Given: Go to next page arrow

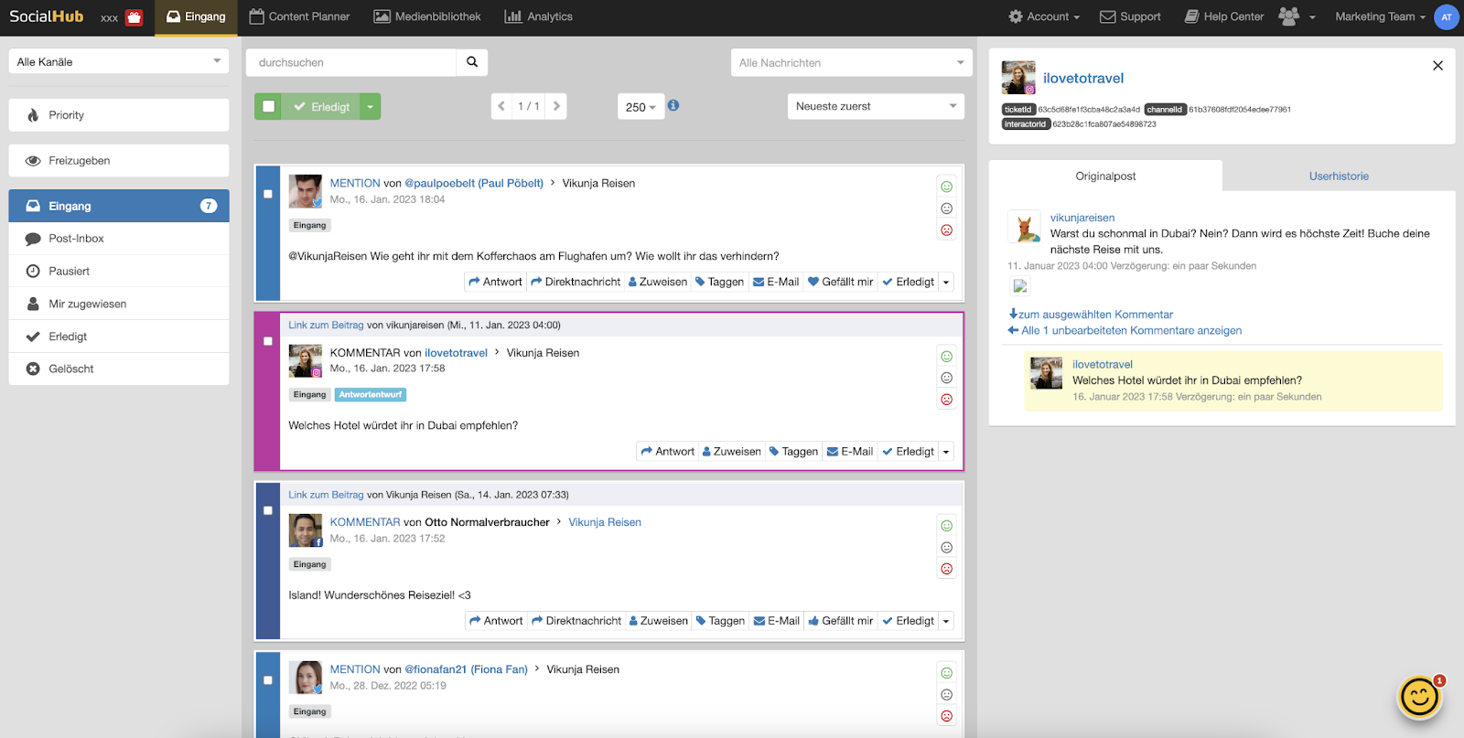Looking at the screenshot, I should (x=556, y=106).
